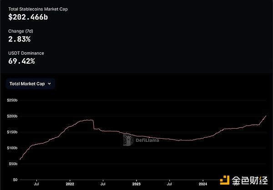Click the 2024 label on the x-axis
The height and width of the screenshot is (190, 273).
pyautogui.click(x=202, y=185)
